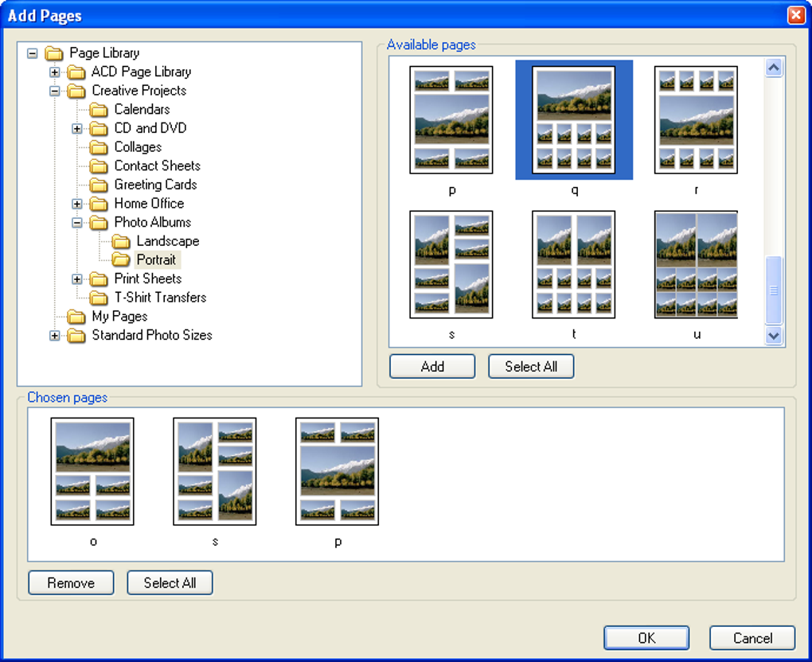The image size is (812, 662).
Task: Select the Portrait label under Photo Albums
Action: [x=156, y=259]
